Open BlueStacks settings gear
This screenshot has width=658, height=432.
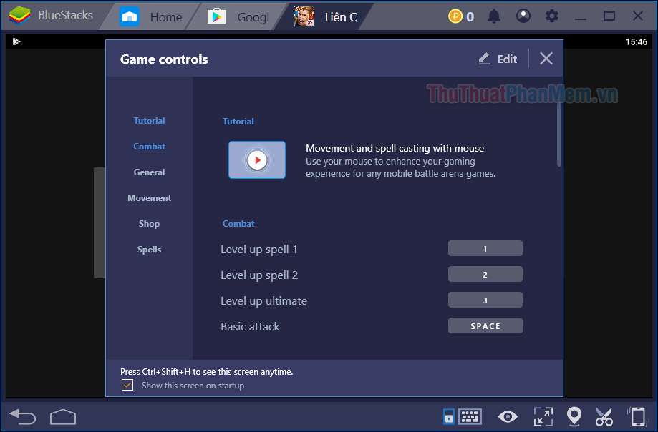pyautogui.click(x=552, y=16)
